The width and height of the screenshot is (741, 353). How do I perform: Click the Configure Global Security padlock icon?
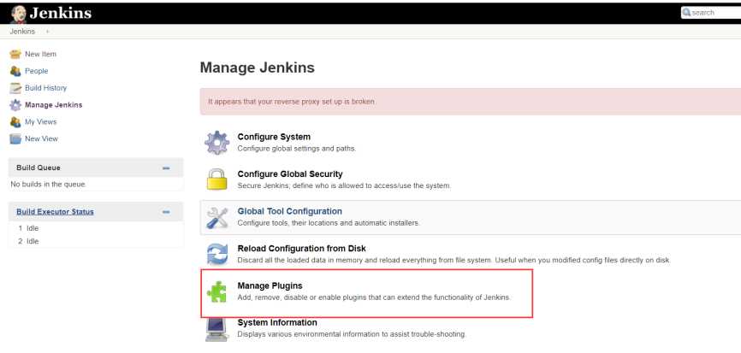(217, 179)
